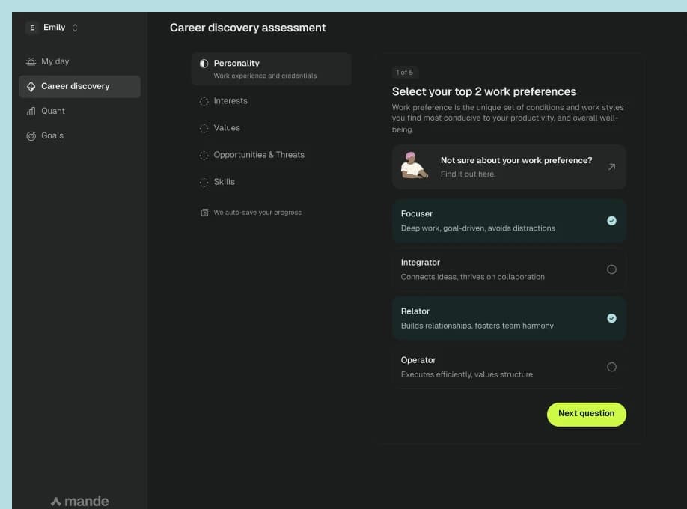Switch to the Interests step

coord(230,101)
